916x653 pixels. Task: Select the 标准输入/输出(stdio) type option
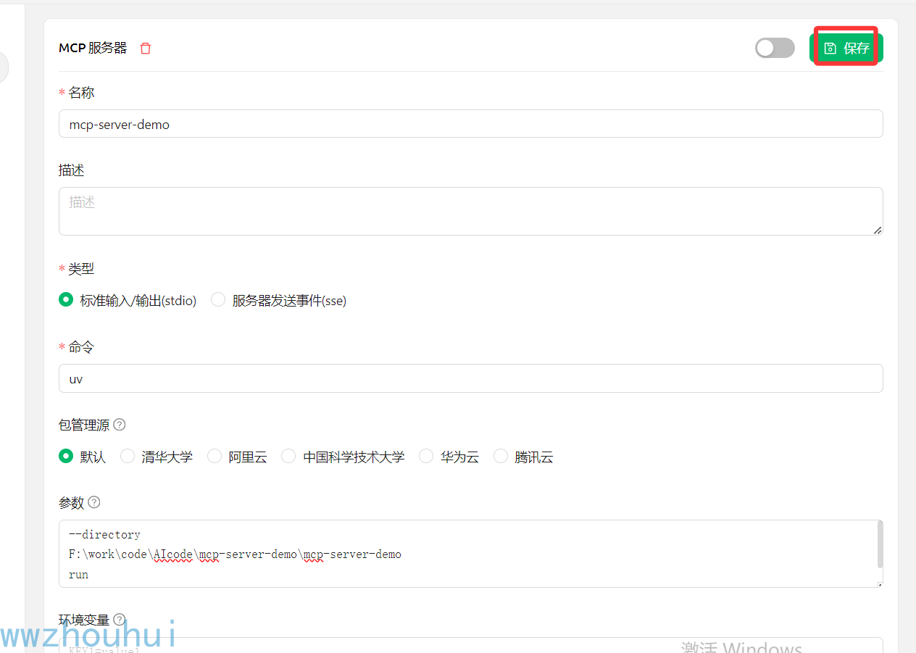[66, 299]
